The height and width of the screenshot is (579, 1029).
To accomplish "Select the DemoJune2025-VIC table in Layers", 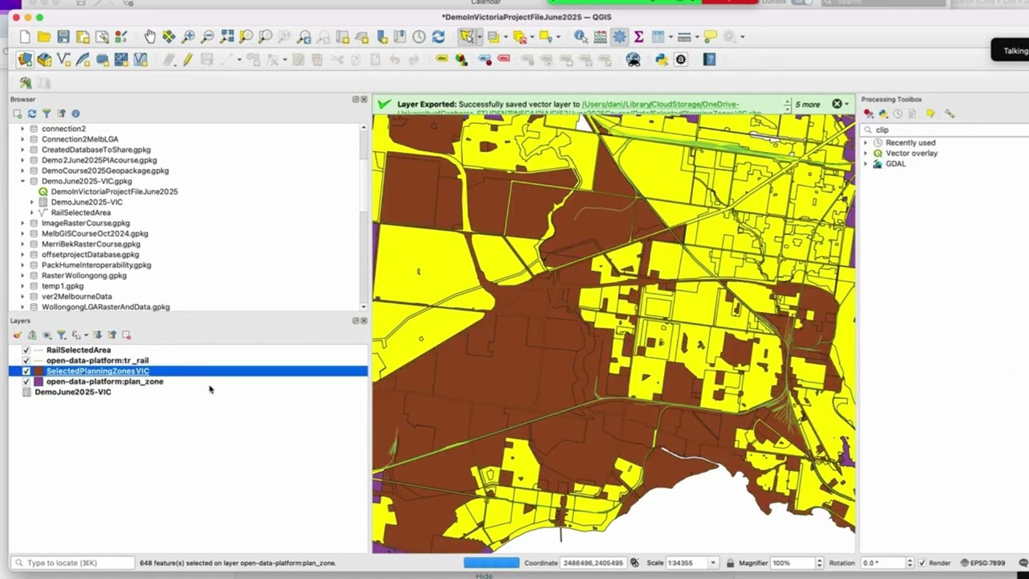I will tap(72, 392).
